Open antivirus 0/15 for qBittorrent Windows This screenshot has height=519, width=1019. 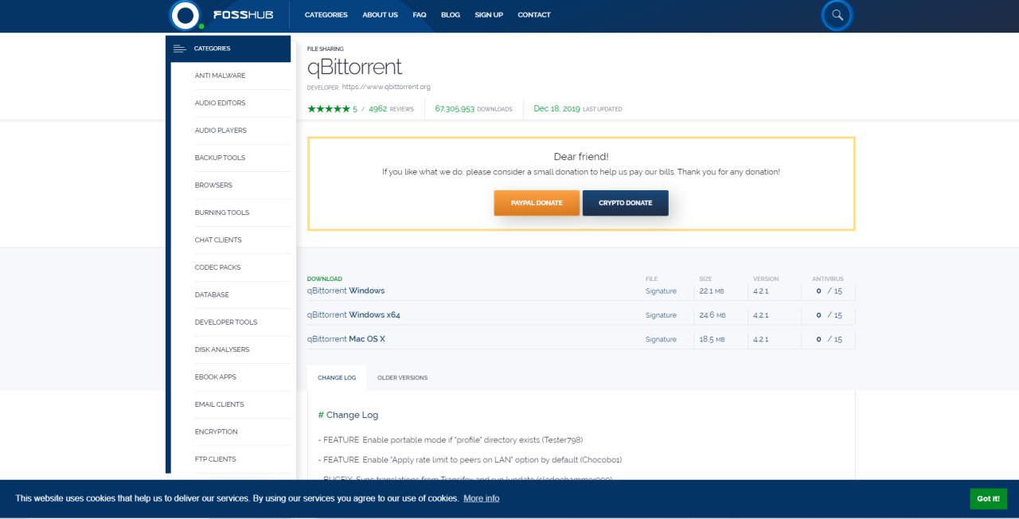coord(829,291)
